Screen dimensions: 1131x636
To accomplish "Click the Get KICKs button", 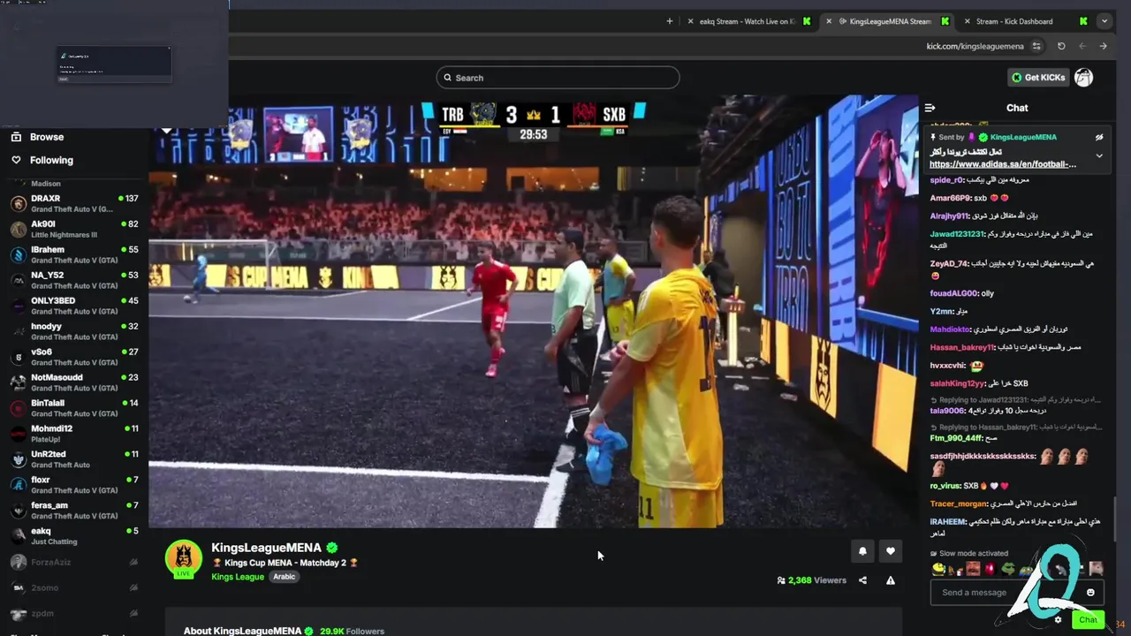I will (1039, 78).
